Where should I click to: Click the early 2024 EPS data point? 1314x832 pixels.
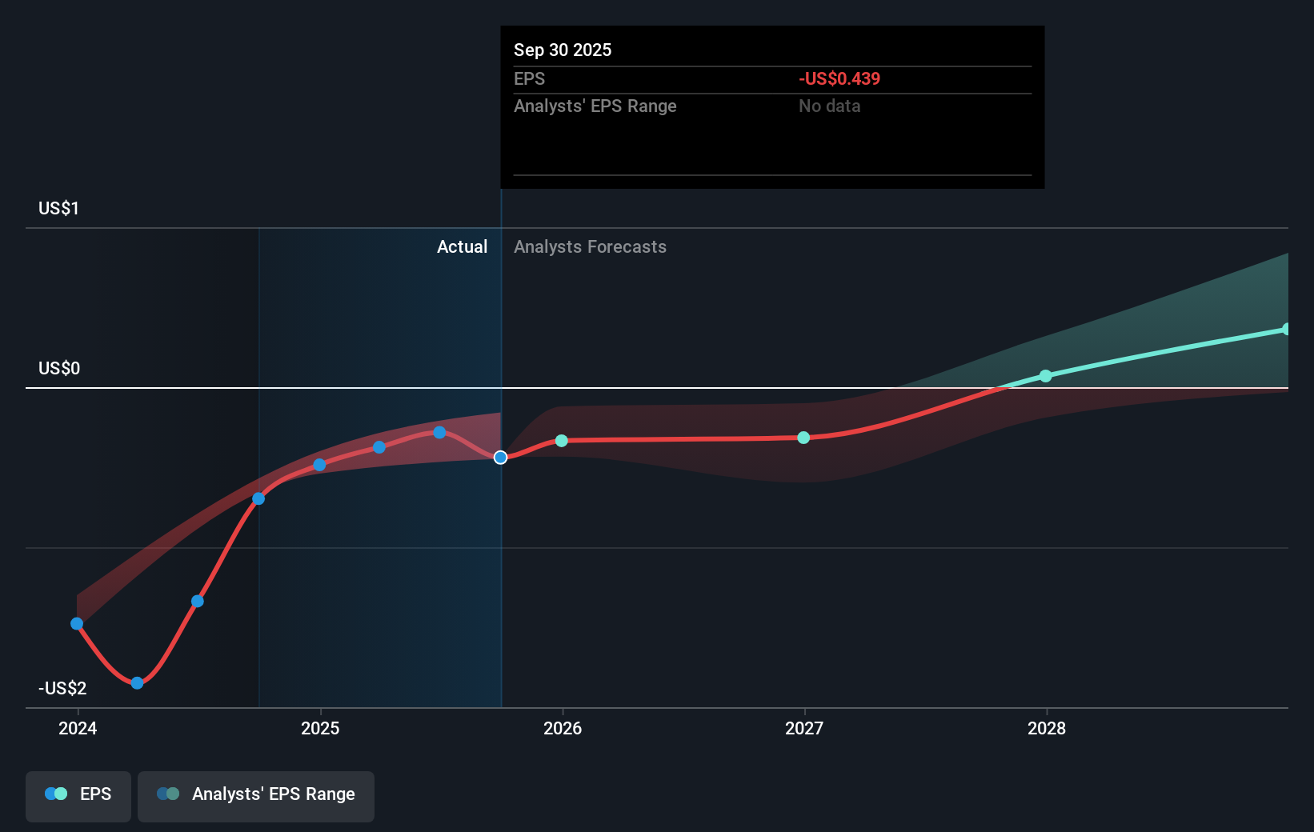tap(77, 623)
